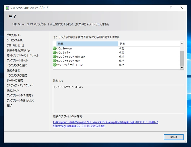The height and width of the screenshot is (147, 191).
Task: Minimize the SQL Server upgrade window
Action: 161,8
